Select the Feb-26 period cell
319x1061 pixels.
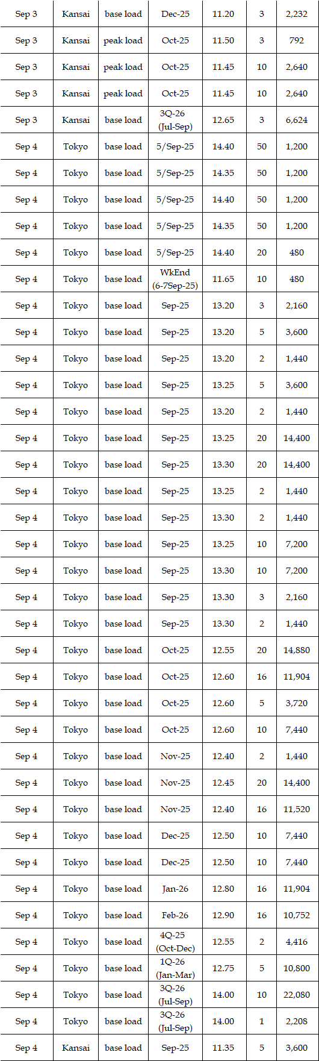click(175, 915)
